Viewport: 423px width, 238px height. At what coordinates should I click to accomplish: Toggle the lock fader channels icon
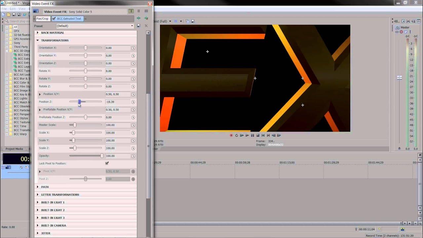coord(399,149)
